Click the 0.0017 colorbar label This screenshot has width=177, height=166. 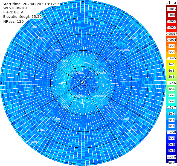(x=172, y=9)
